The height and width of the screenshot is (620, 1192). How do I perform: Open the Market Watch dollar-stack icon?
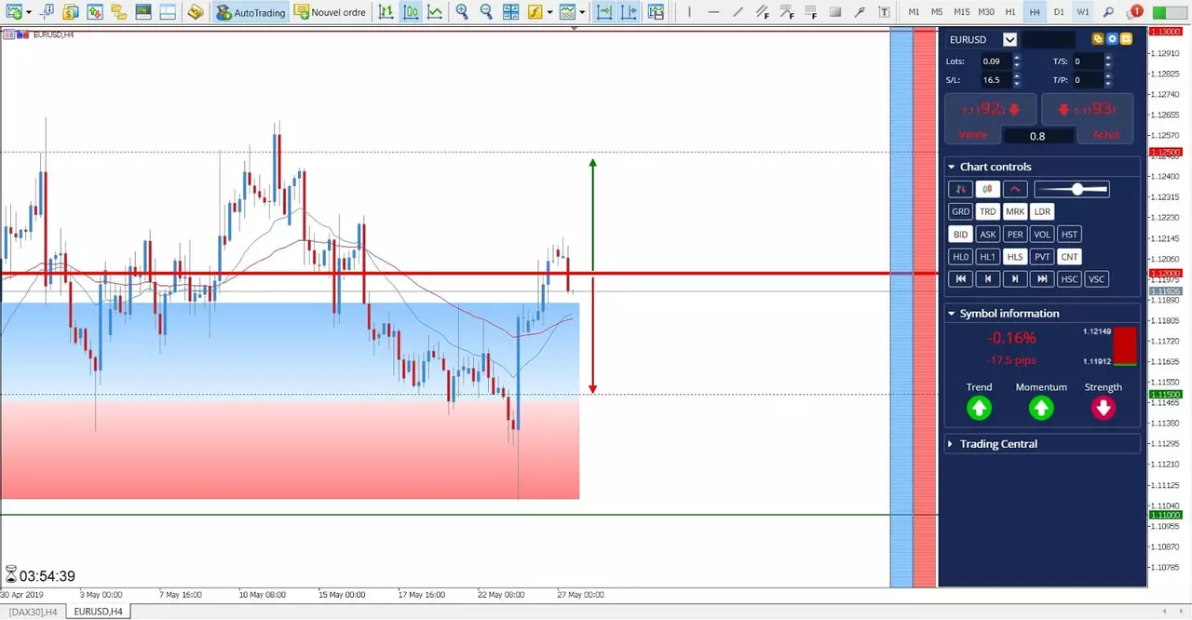pos(70,12)
